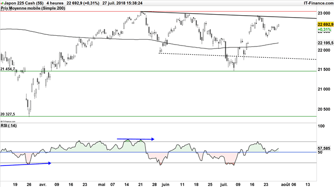Click the 20 500 price axis label
The image size is (334, 187).
click(x=324, y=109)
